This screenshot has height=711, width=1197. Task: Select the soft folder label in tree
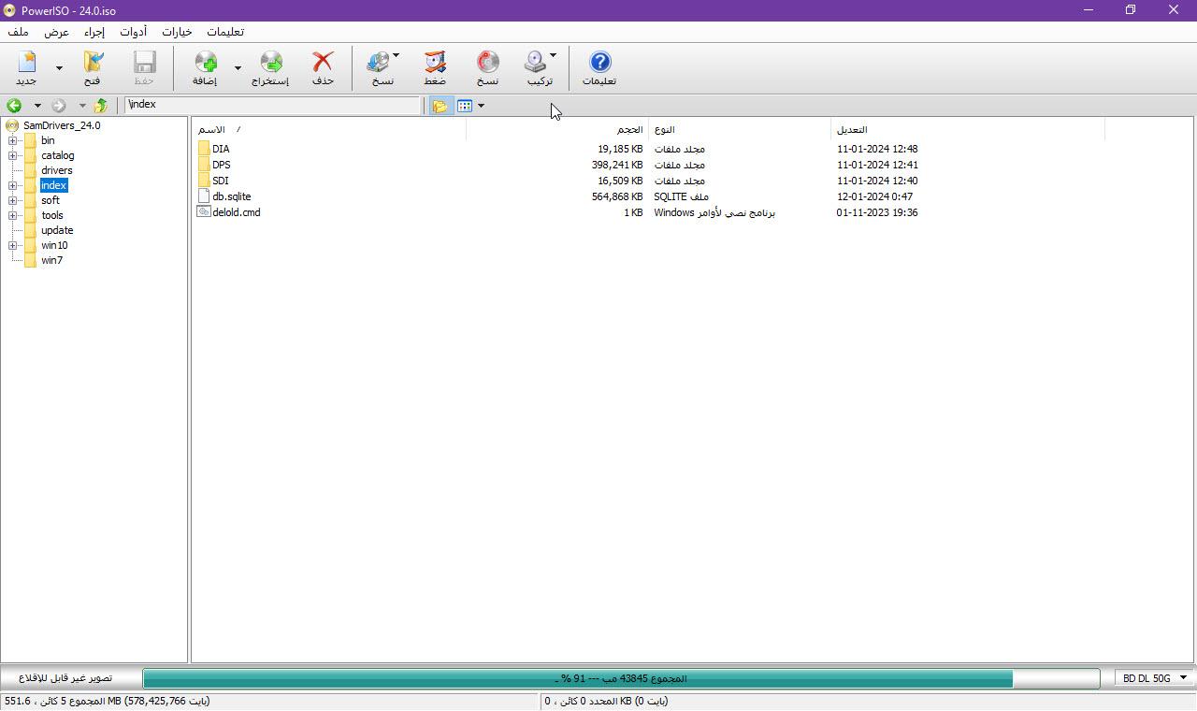(x=50, y=200)
